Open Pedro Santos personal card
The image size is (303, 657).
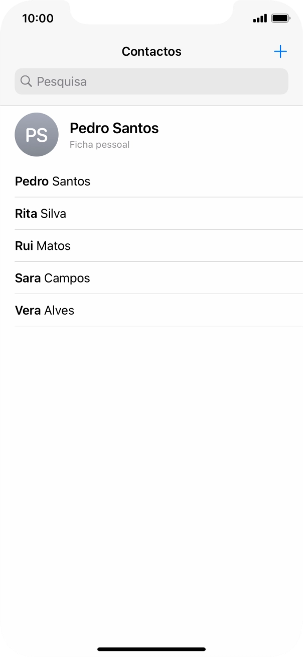(114, 128)
